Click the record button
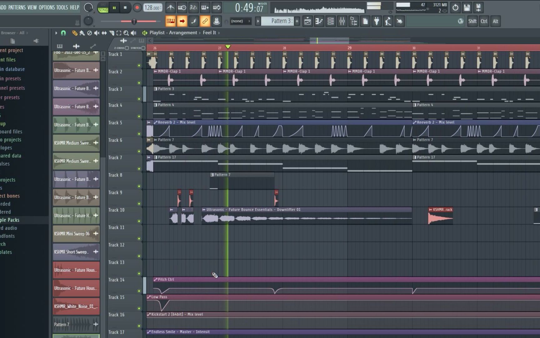This screenshot has height=338, width=540. coord(137,8)
